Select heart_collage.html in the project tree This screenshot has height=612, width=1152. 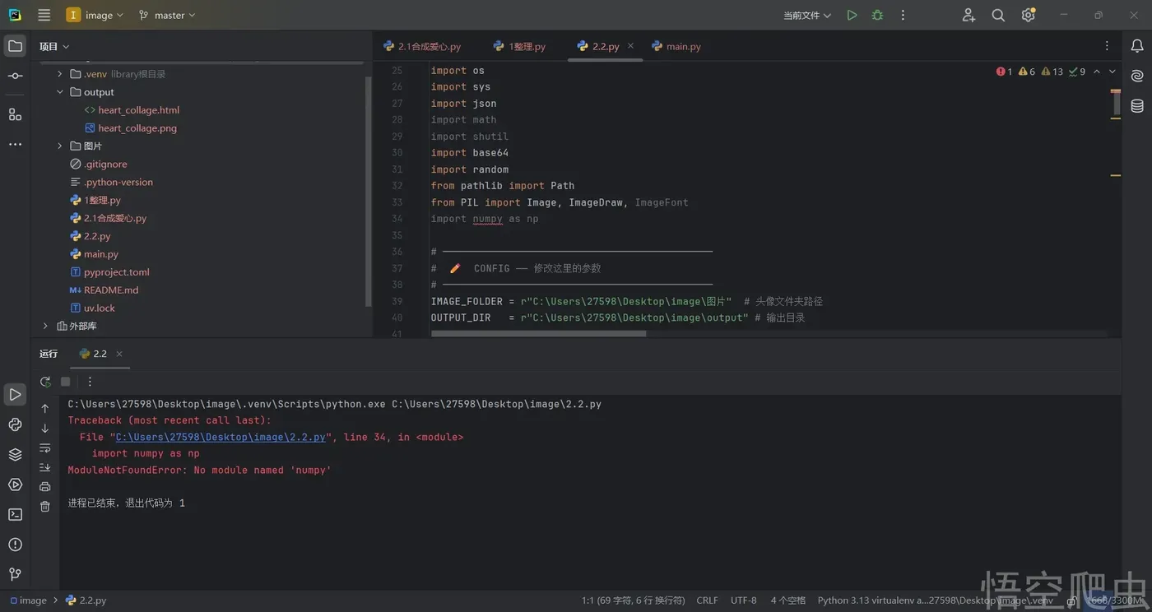[138, 110]
